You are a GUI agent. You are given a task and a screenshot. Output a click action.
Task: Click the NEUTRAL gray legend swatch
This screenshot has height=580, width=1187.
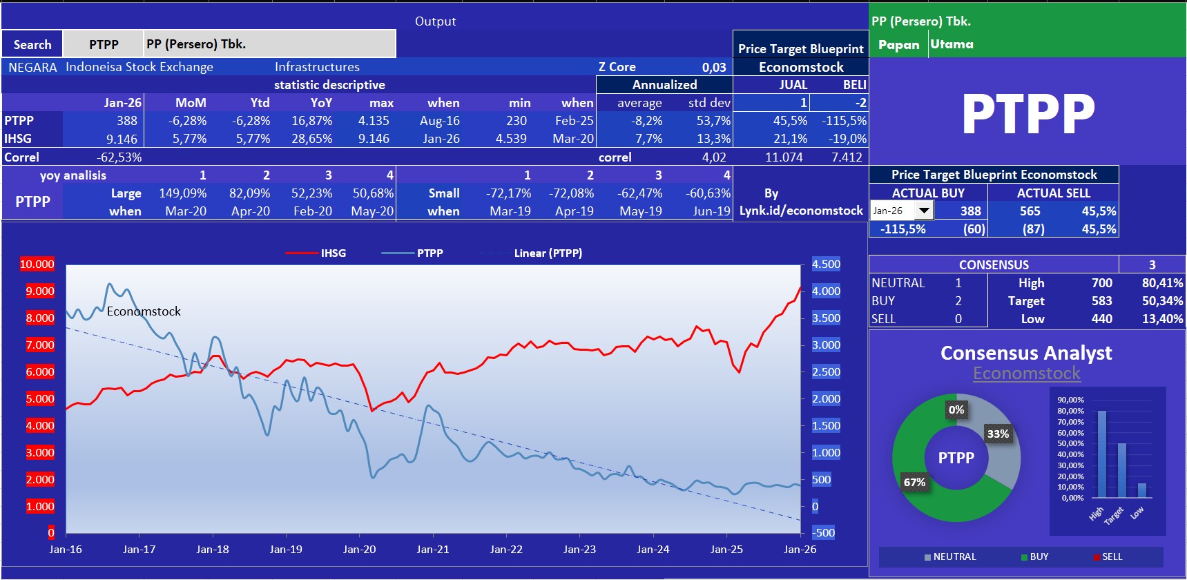pyautogui.click(x=928, y=557)
